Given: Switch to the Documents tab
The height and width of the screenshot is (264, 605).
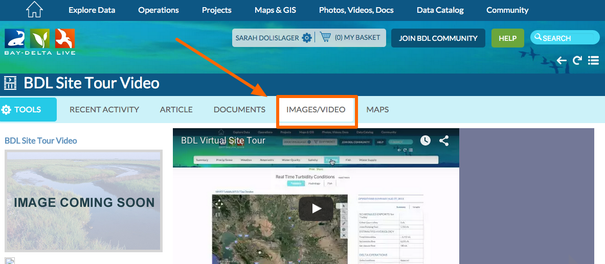Looking at the screenshot, I should pos(240,109).
